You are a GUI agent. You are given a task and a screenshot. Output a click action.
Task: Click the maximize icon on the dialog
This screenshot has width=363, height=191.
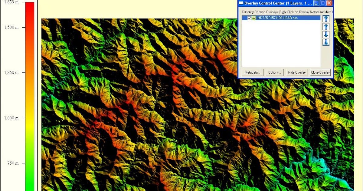[323, 3]
